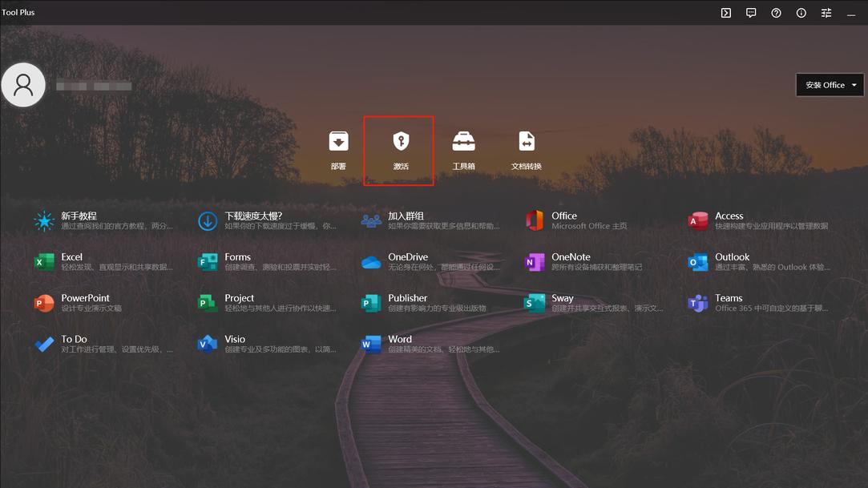
Task: Click the 安装 Office button
Action: (824, 84)
